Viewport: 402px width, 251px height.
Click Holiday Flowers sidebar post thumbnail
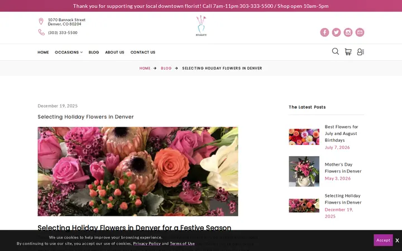[x=304, y=206]
